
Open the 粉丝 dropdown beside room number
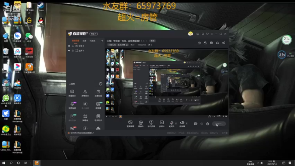133,45
